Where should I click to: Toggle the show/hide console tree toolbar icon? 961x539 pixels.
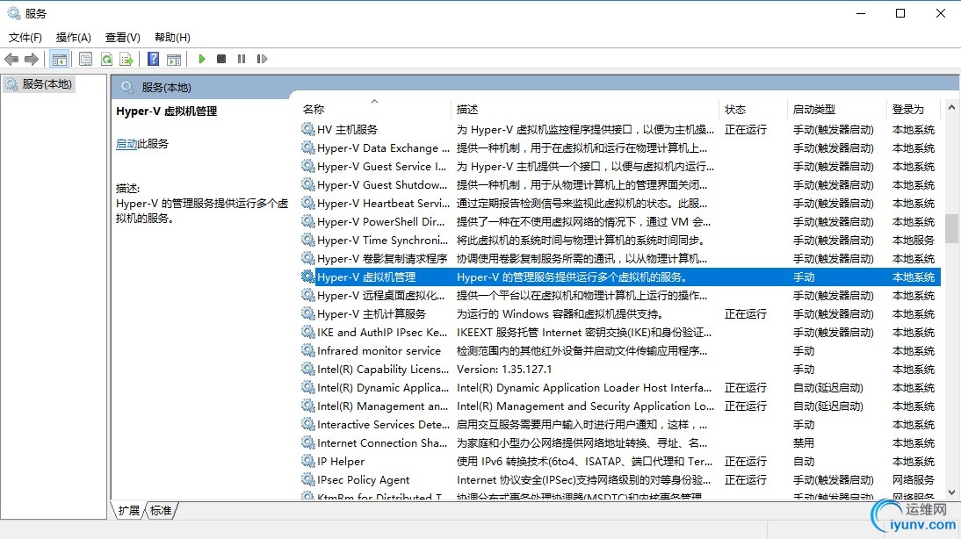coord(60,59)
